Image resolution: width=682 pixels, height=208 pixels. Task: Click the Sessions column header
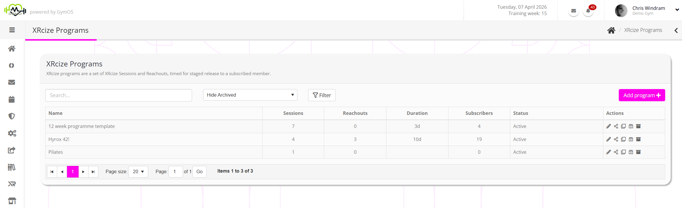point(293,113)
